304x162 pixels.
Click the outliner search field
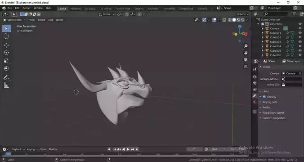(x=276, y=14)
